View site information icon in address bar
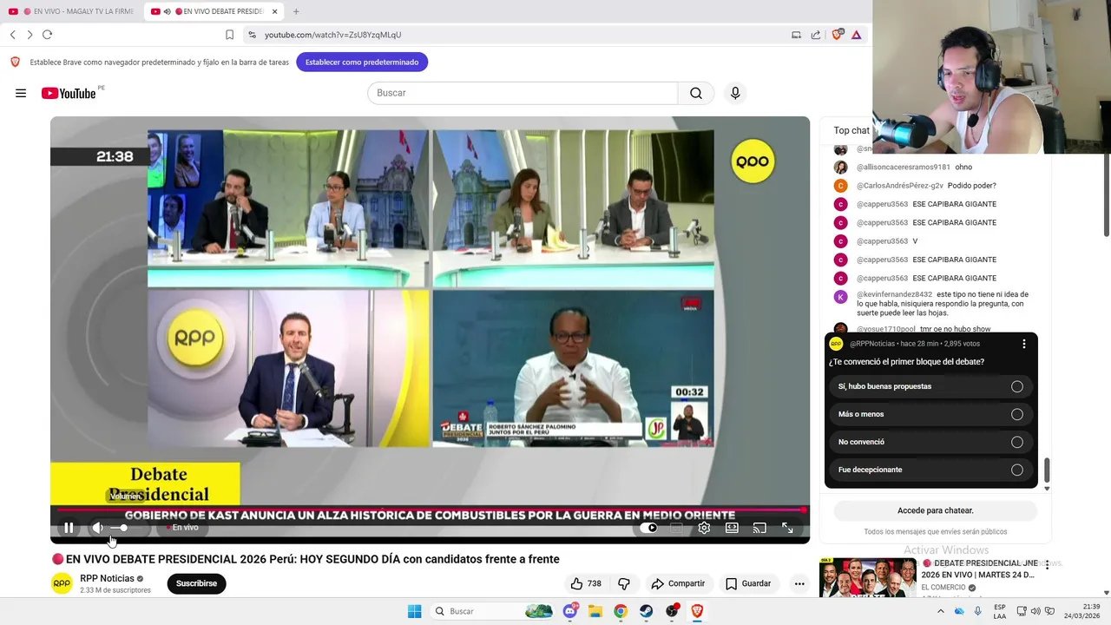 252,35
